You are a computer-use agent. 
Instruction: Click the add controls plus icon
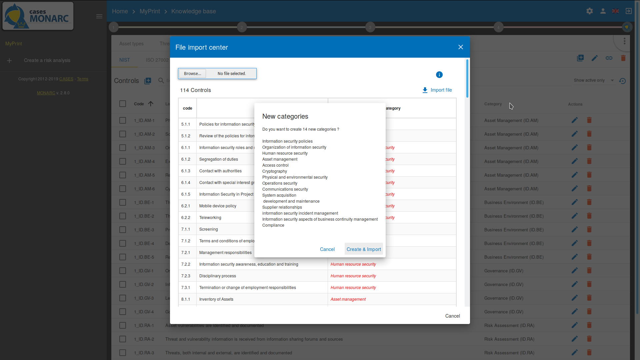pos(148,81)
